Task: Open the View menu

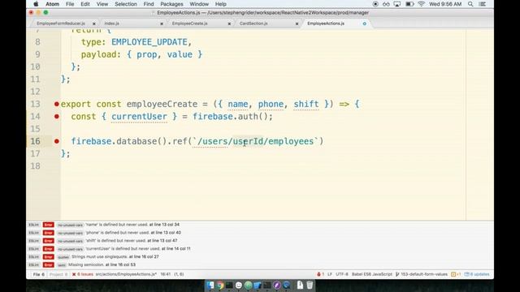Action: [102, 4]
